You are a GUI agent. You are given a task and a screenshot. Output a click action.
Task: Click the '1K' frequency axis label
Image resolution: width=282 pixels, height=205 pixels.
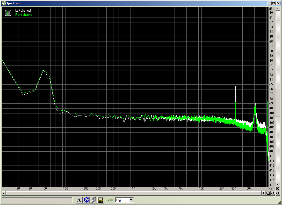coord(133,188)
